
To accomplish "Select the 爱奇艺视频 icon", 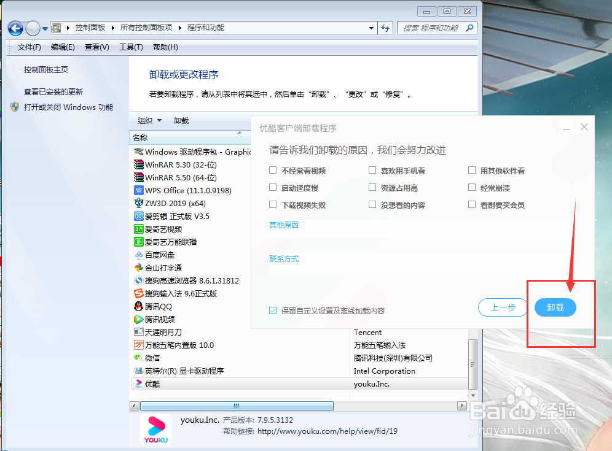I will tap(138, 229).
